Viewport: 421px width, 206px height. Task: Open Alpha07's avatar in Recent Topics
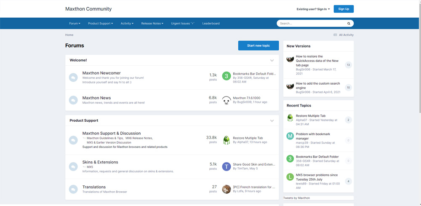pyautogui.click(x=290, y=118)
